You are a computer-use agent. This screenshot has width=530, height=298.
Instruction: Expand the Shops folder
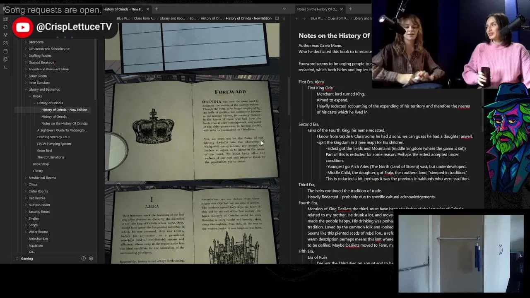click(26, 225)
